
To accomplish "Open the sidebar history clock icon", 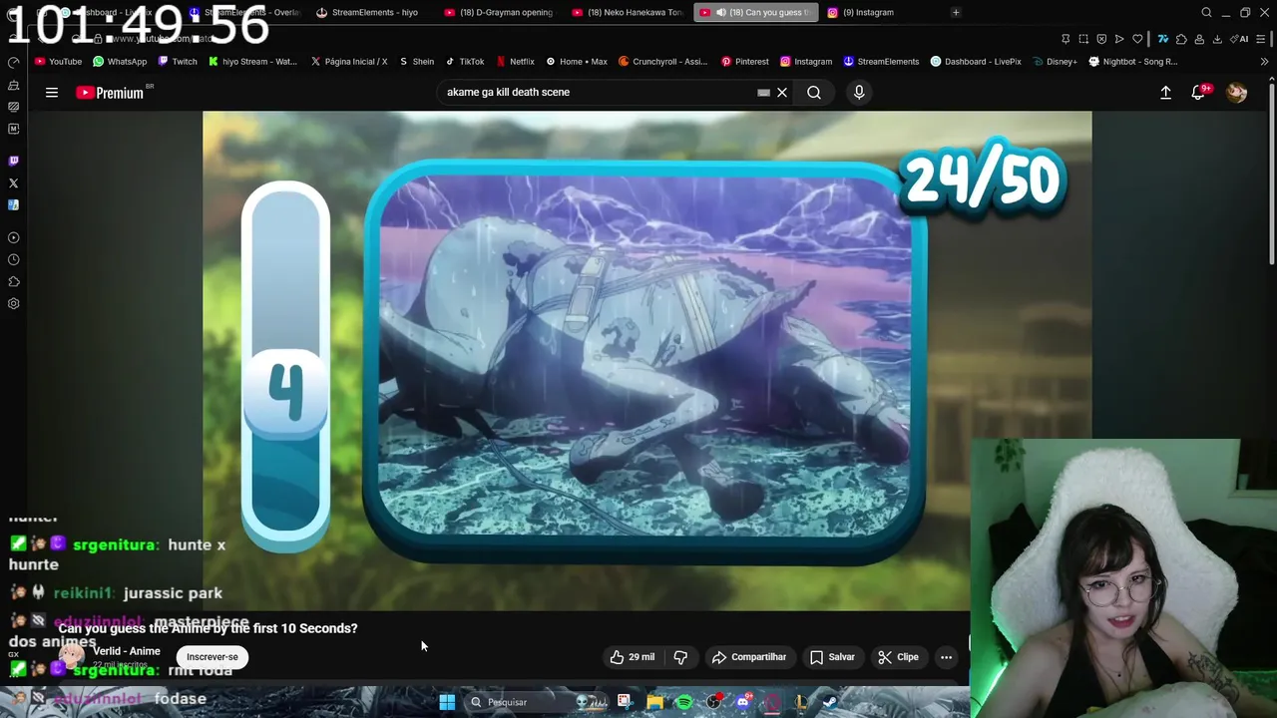I will pos(13,260).
